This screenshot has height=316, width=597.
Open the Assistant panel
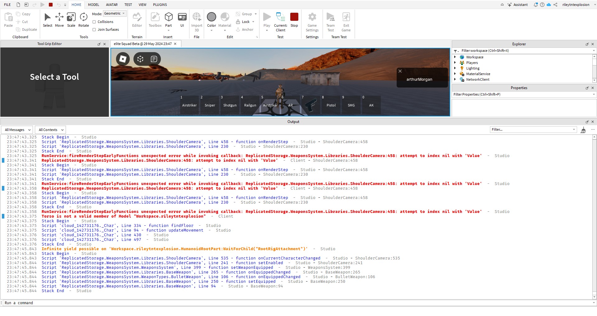[517, 5]
